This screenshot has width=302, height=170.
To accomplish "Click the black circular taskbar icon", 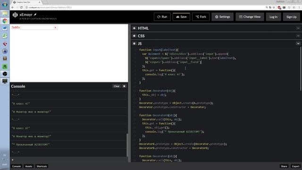I will (5, 74).
